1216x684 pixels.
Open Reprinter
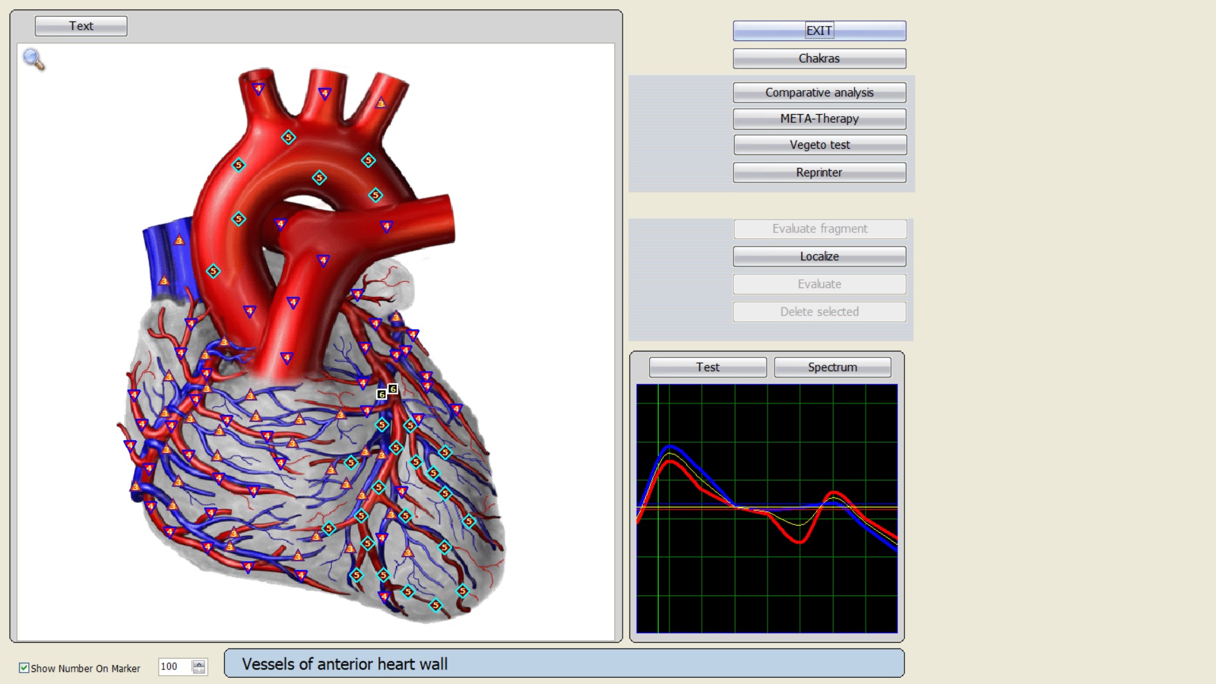pos(820,172)
